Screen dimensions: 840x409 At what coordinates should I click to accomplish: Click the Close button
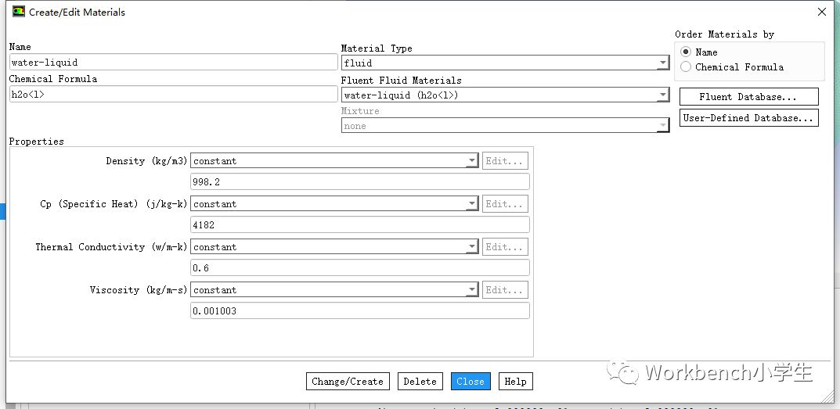[470, 382]
